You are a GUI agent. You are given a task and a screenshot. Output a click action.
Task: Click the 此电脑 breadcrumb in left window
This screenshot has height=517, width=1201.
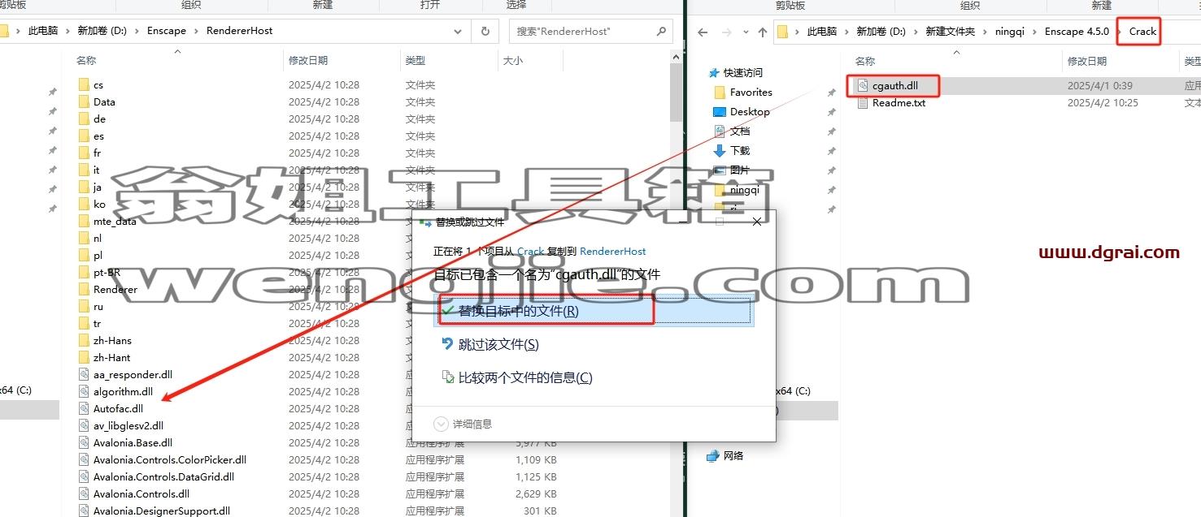point(44,31)
